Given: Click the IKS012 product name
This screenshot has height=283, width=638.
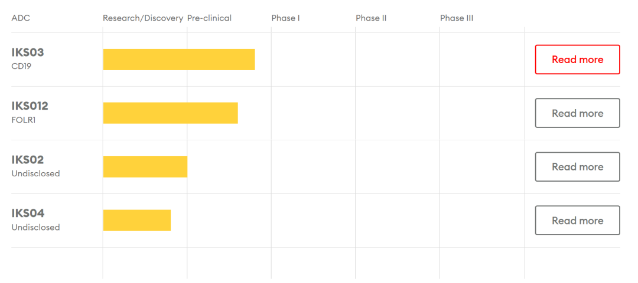Looking at the screenshot, I should tap(30, 106).
